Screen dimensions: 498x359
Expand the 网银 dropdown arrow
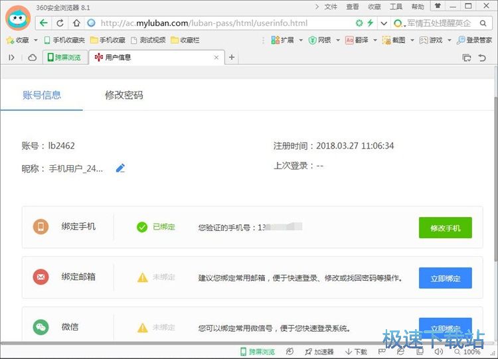338,40
